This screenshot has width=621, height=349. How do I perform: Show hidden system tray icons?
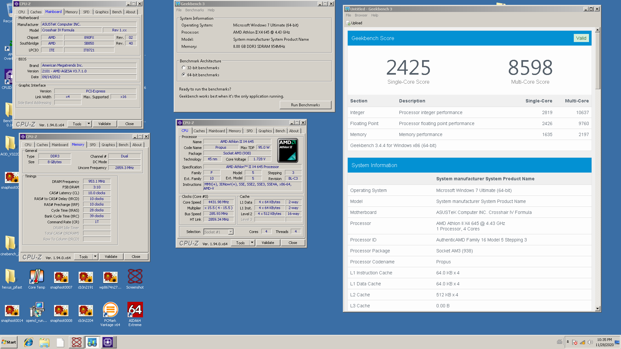point(568,342)
